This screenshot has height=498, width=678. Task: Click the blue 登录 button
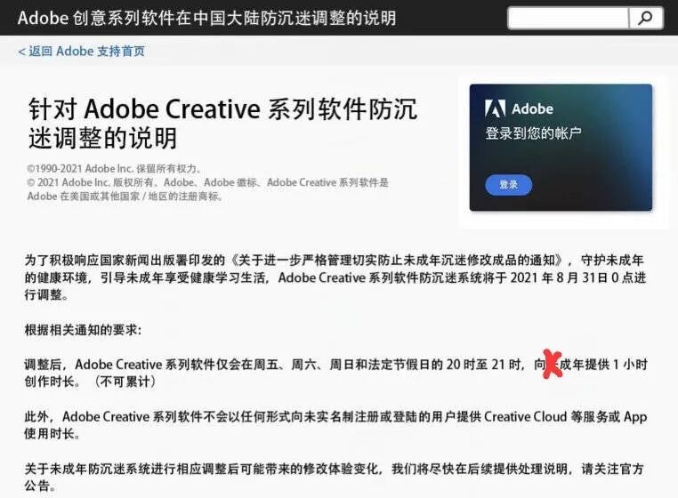click(509, 185)
